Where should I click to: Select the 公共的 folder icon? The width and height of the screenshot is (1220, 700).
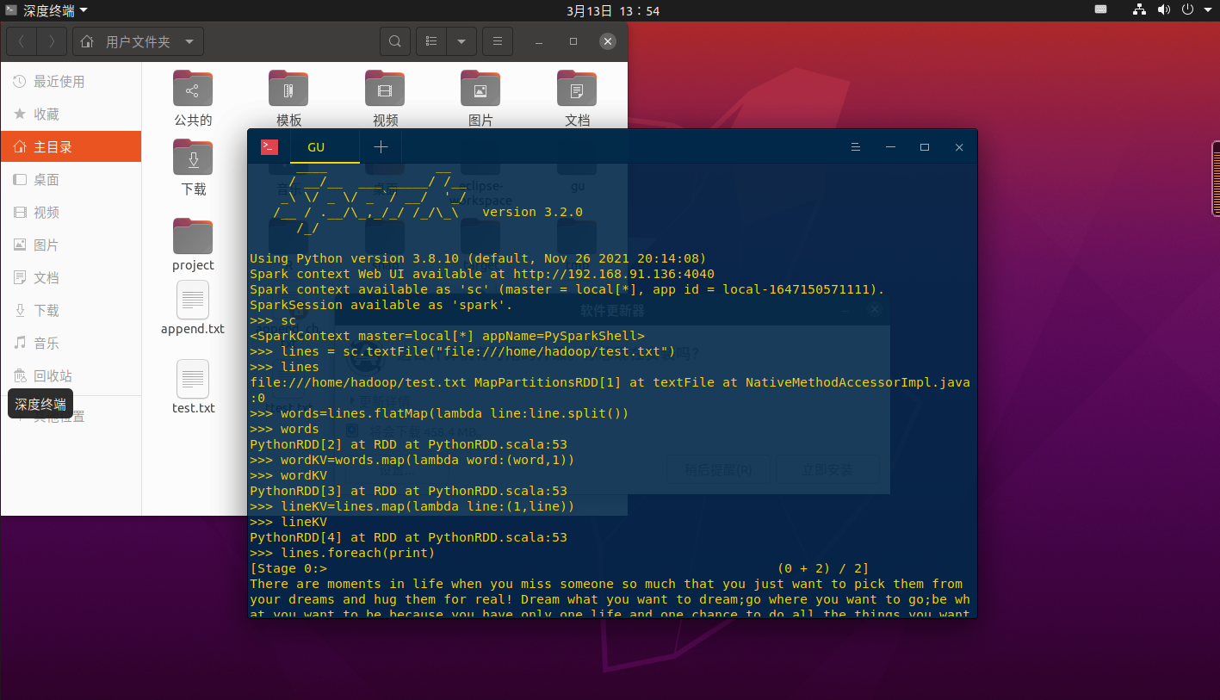(193, 88)
